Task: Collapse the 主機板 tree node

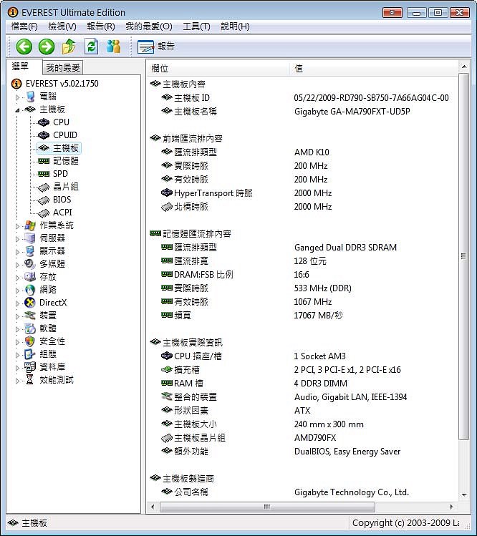Action: (17, 110)
